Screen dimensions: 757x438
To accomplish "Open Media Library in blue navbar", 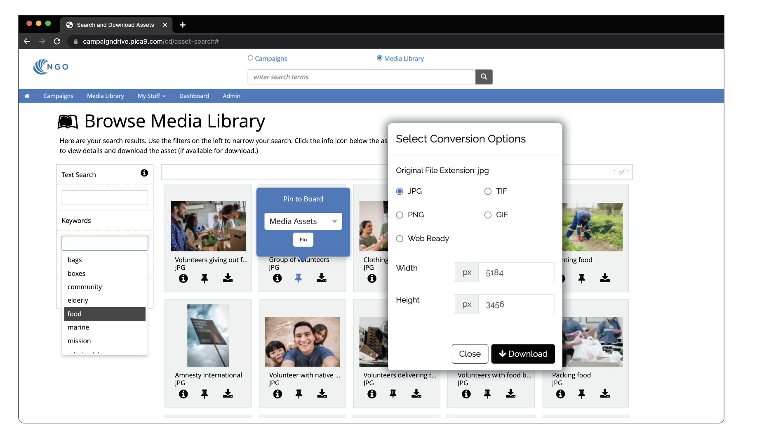I will click(x=106, y=96).
